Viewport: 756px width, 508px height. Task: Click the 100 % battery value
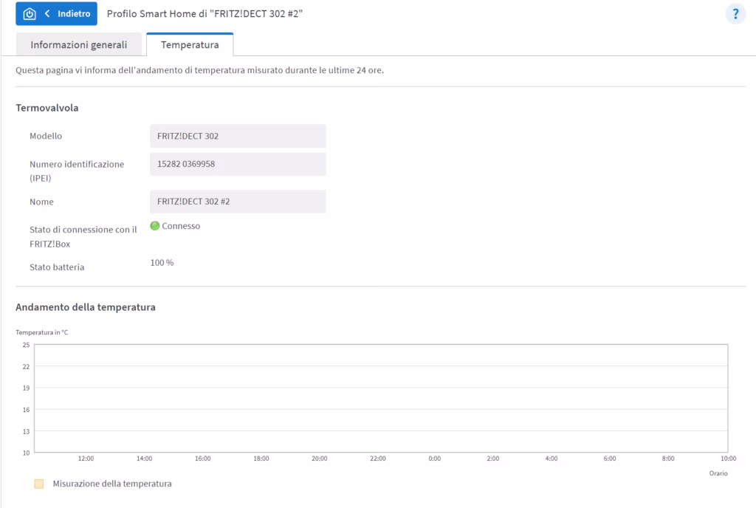[x=162, y=263]
